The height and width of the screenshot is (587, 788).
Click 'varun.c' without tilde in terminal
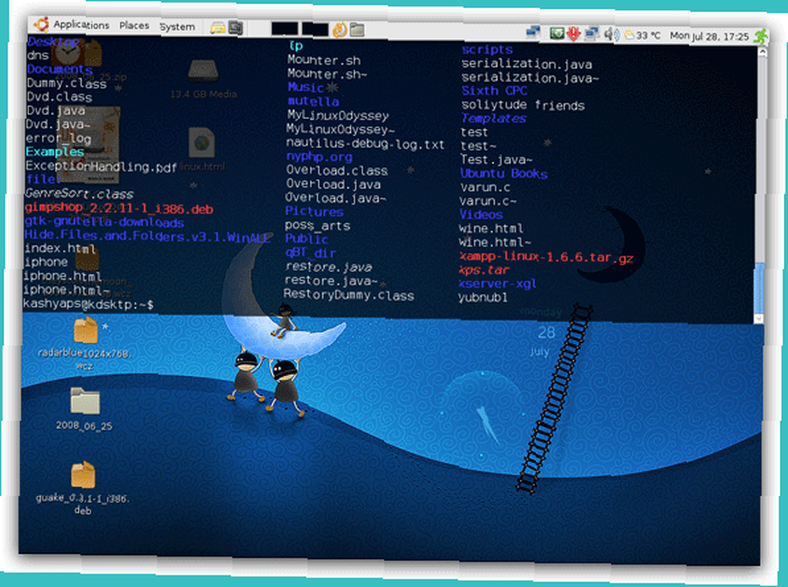click(485, 188)
